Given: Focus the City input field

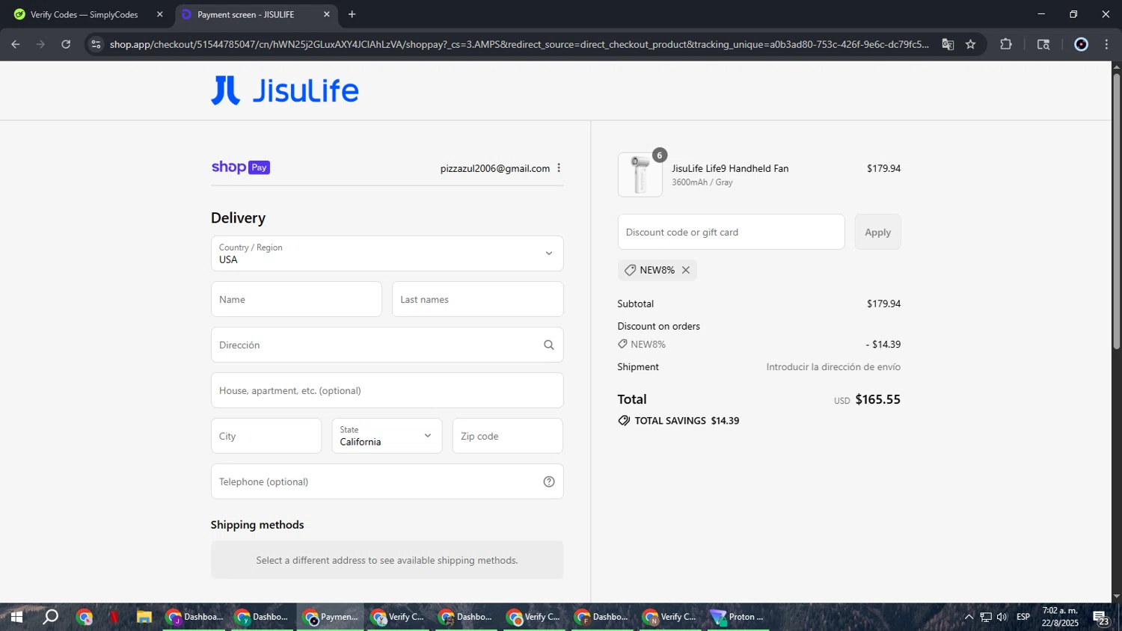Looking at the screenshot, I should point(266,436).
